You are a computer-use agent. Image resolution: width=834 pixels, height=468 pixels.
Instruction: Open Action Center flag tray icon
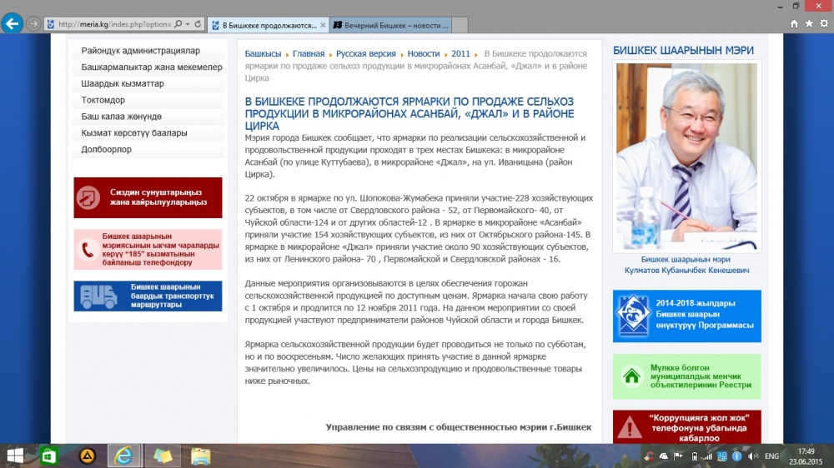point(678,456)
